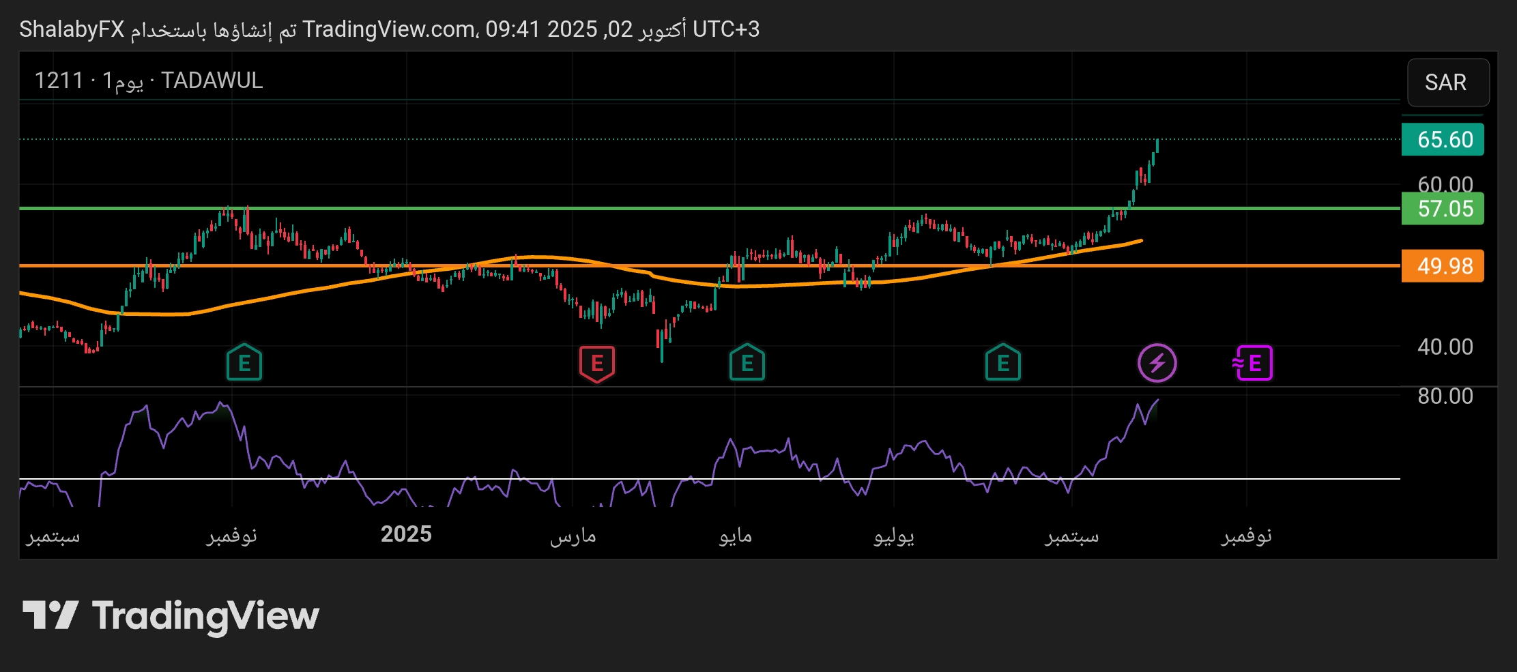Select the green 57.05 resistance level label
This screenshot has width=1517, height=672.
point(1443,209)
